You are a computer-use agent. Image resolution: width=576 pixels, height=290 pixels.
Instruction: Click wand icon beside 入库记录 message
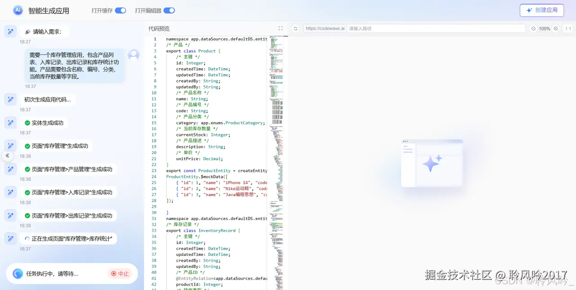pyautogui.click(x=10, y=192)
